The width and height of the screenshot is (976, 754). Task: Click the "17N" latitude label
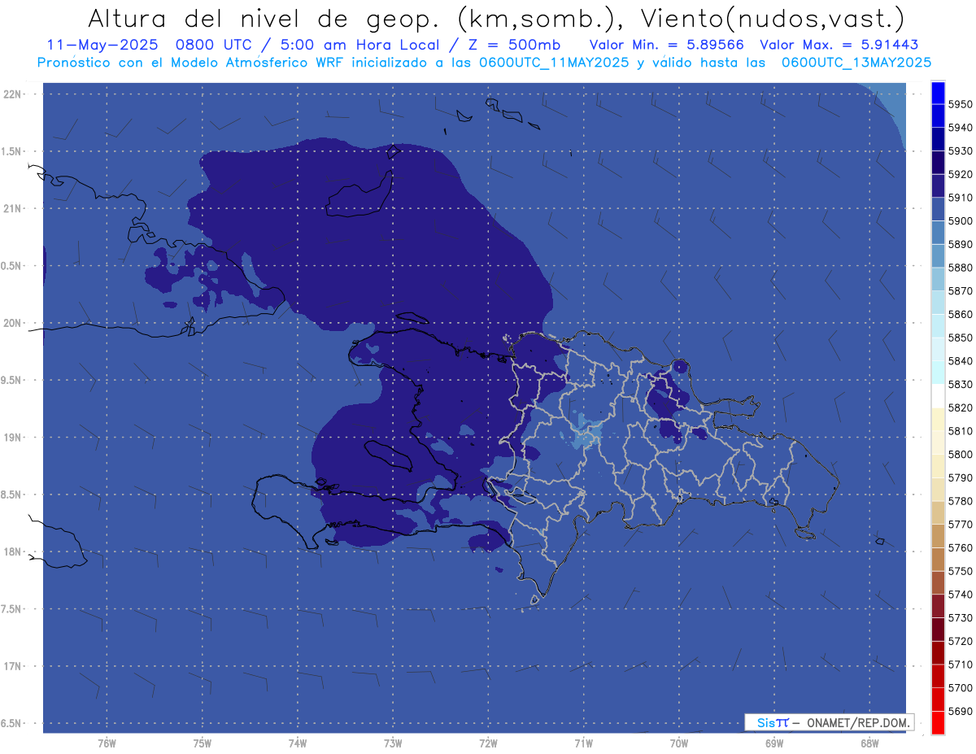[x=11, y=666]
